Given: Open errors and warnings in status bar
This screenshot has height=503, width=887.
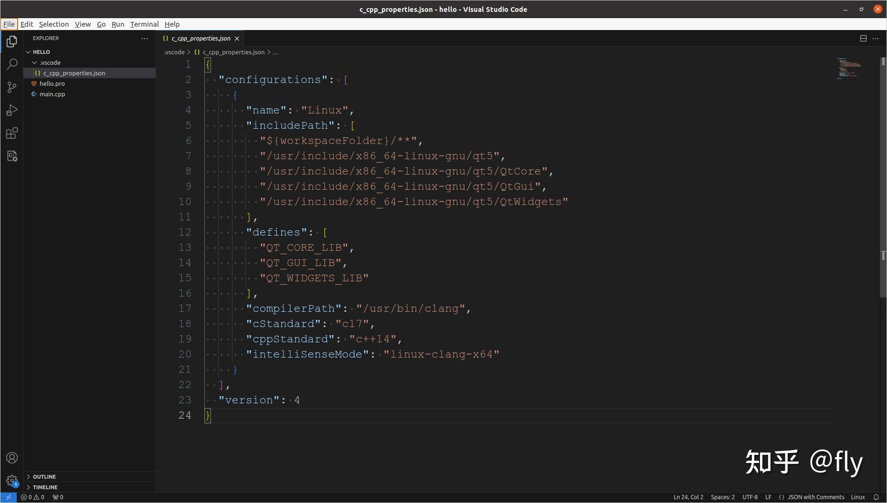Looking at the screenshot, I should (x=32, y=497).
